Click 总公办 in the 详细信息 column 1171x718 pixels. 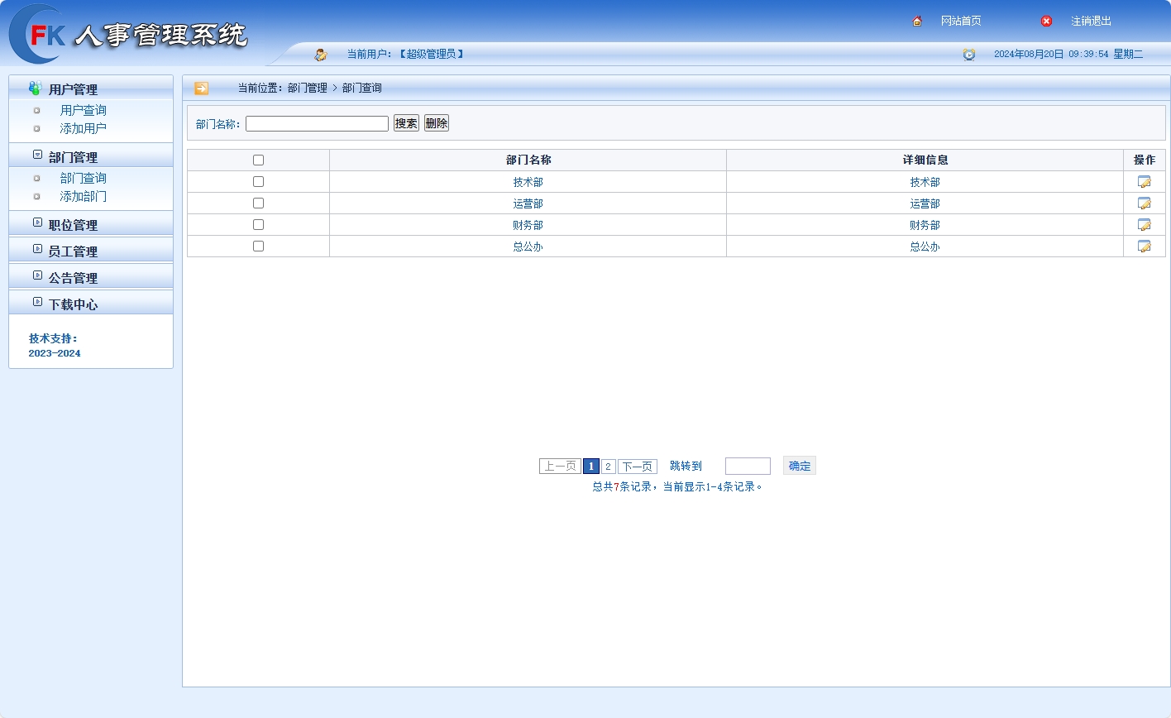925,247
